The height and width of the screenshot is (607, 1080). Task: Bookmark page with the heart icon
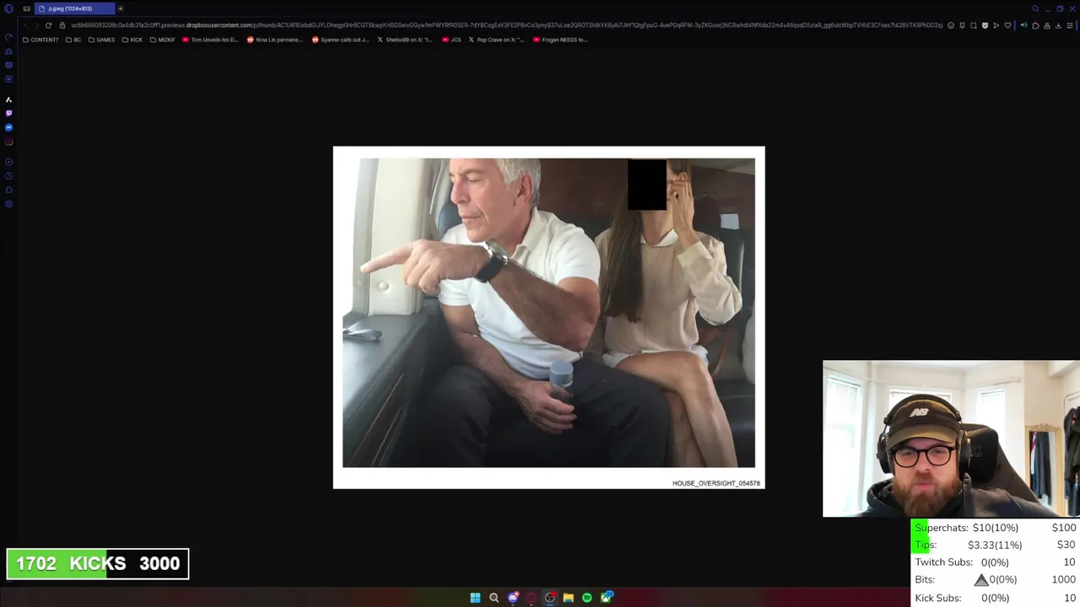1007,25
